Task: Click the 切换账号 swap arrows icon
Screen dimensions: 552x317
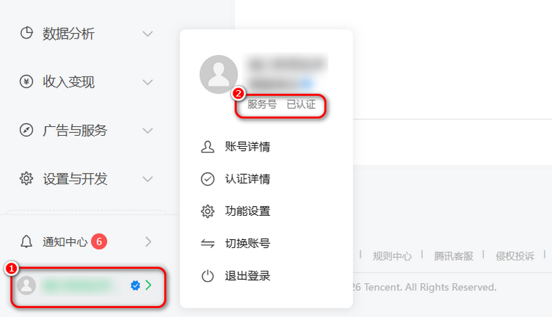Action: tap(208, 243)
